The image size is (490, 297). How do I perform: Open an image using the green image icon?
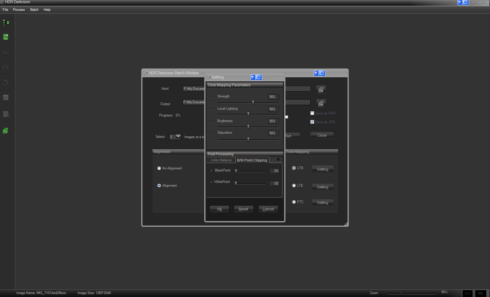tap(6, 37)
